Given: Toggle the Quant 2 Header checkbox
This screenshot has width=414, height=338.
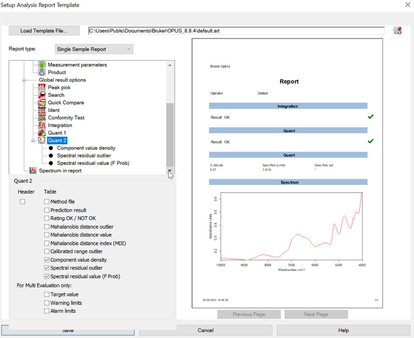Looking at the screenshot, I should click(23, 201).
